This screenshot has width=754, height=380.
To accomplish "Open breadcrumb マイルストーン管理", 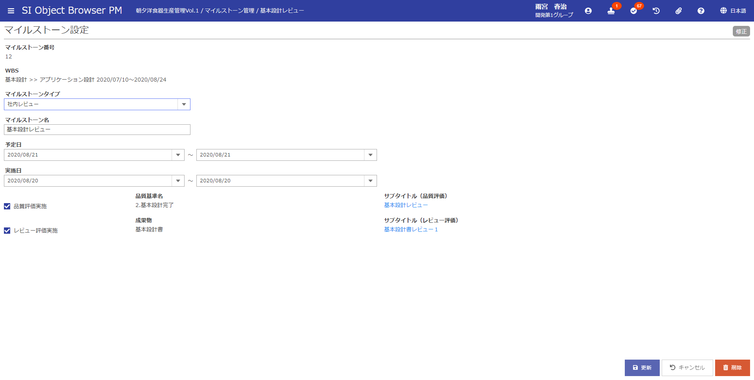I will (230, 11).
